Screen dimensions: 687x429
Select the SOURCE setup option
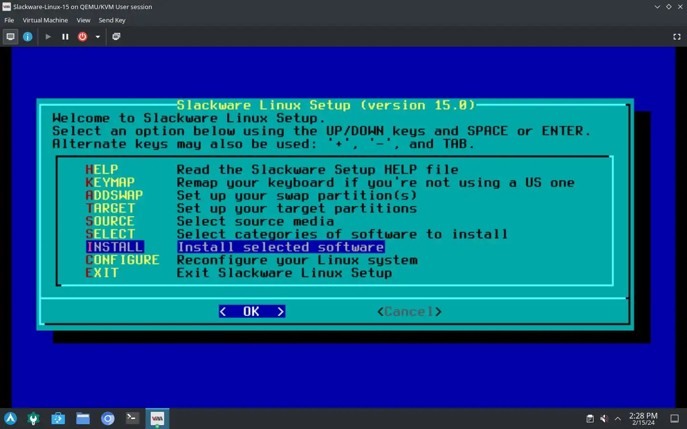[x=110, y=221]
